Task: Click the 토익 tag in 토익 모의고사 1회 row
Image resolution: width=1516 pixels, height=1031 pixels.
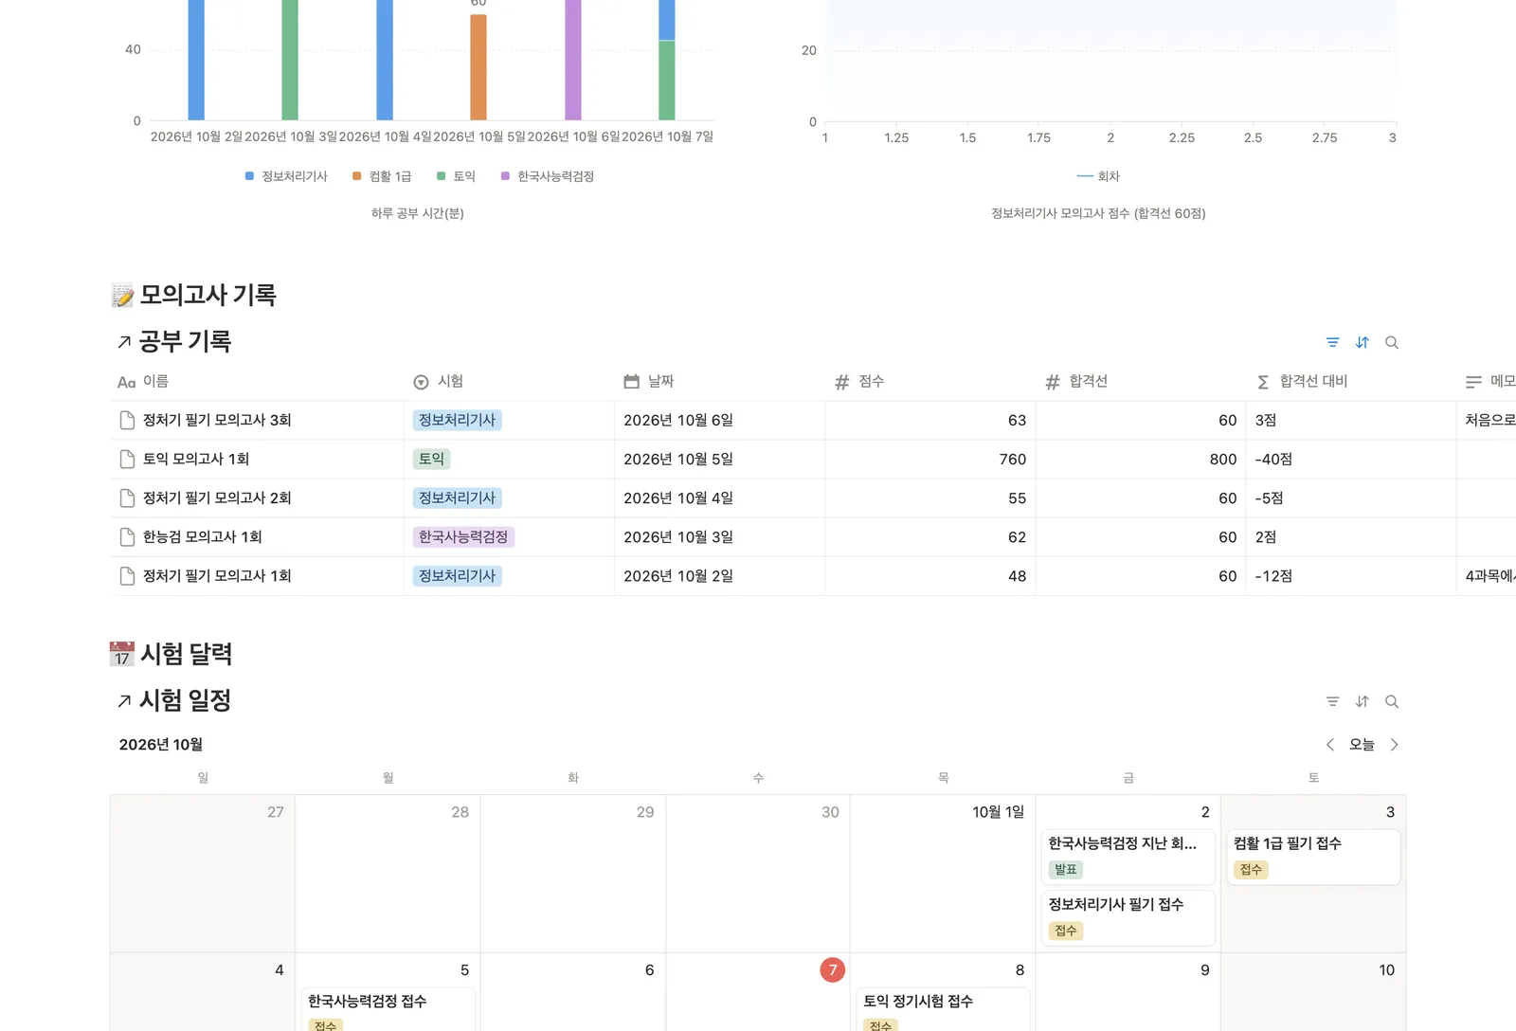Action: tap(431, 459)
